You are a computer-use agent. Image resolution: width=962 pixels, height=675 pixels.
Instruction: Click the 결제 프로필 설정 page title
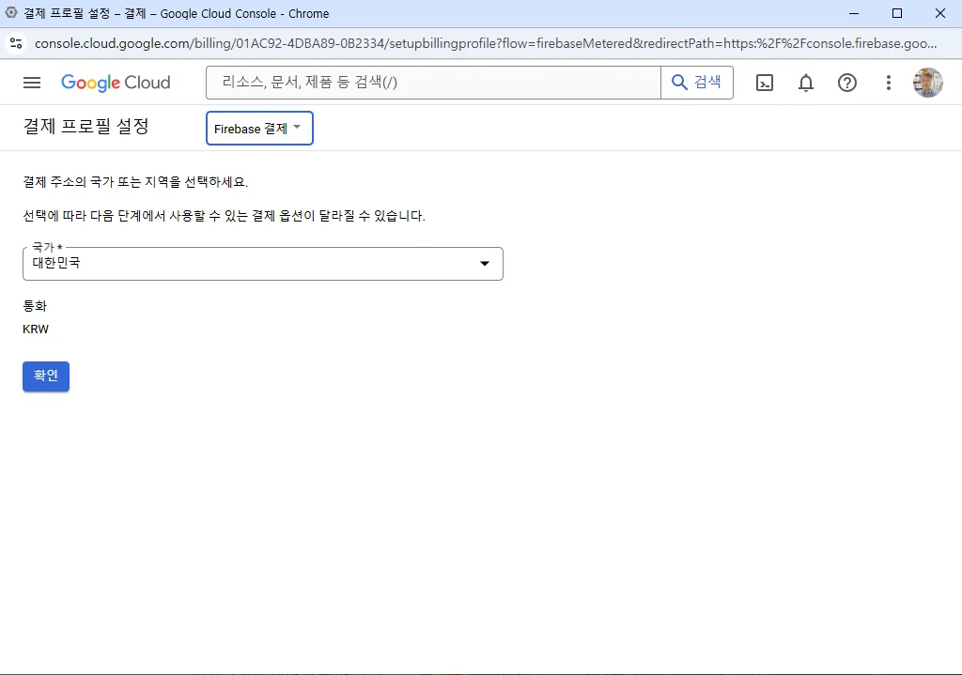tap(85, 127)
